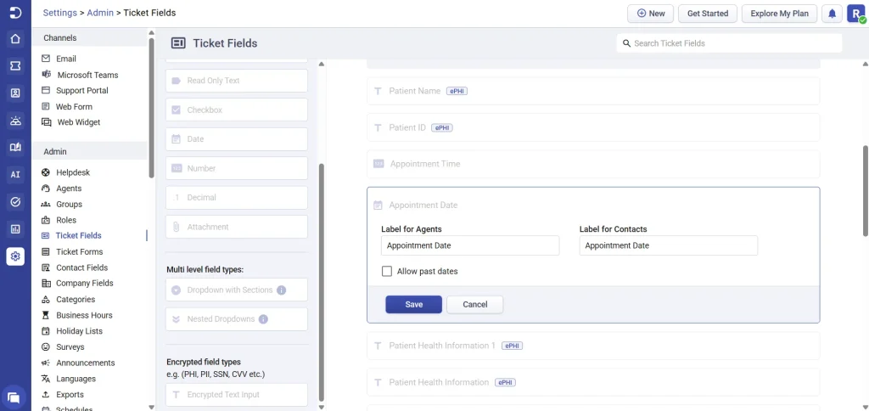Image resolution: width=869 pixels, height=411 pixels.
Task: Open the chat bubble icon at bottom-left
Action: 14,397
